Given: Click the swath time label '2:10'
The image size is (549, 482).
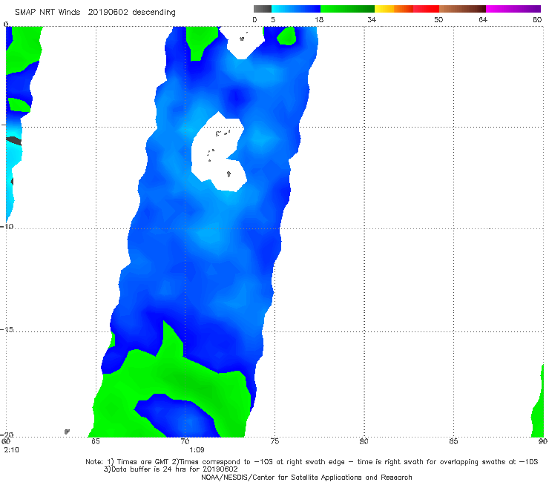Looking at the screenshot, I should coord(11,450).
